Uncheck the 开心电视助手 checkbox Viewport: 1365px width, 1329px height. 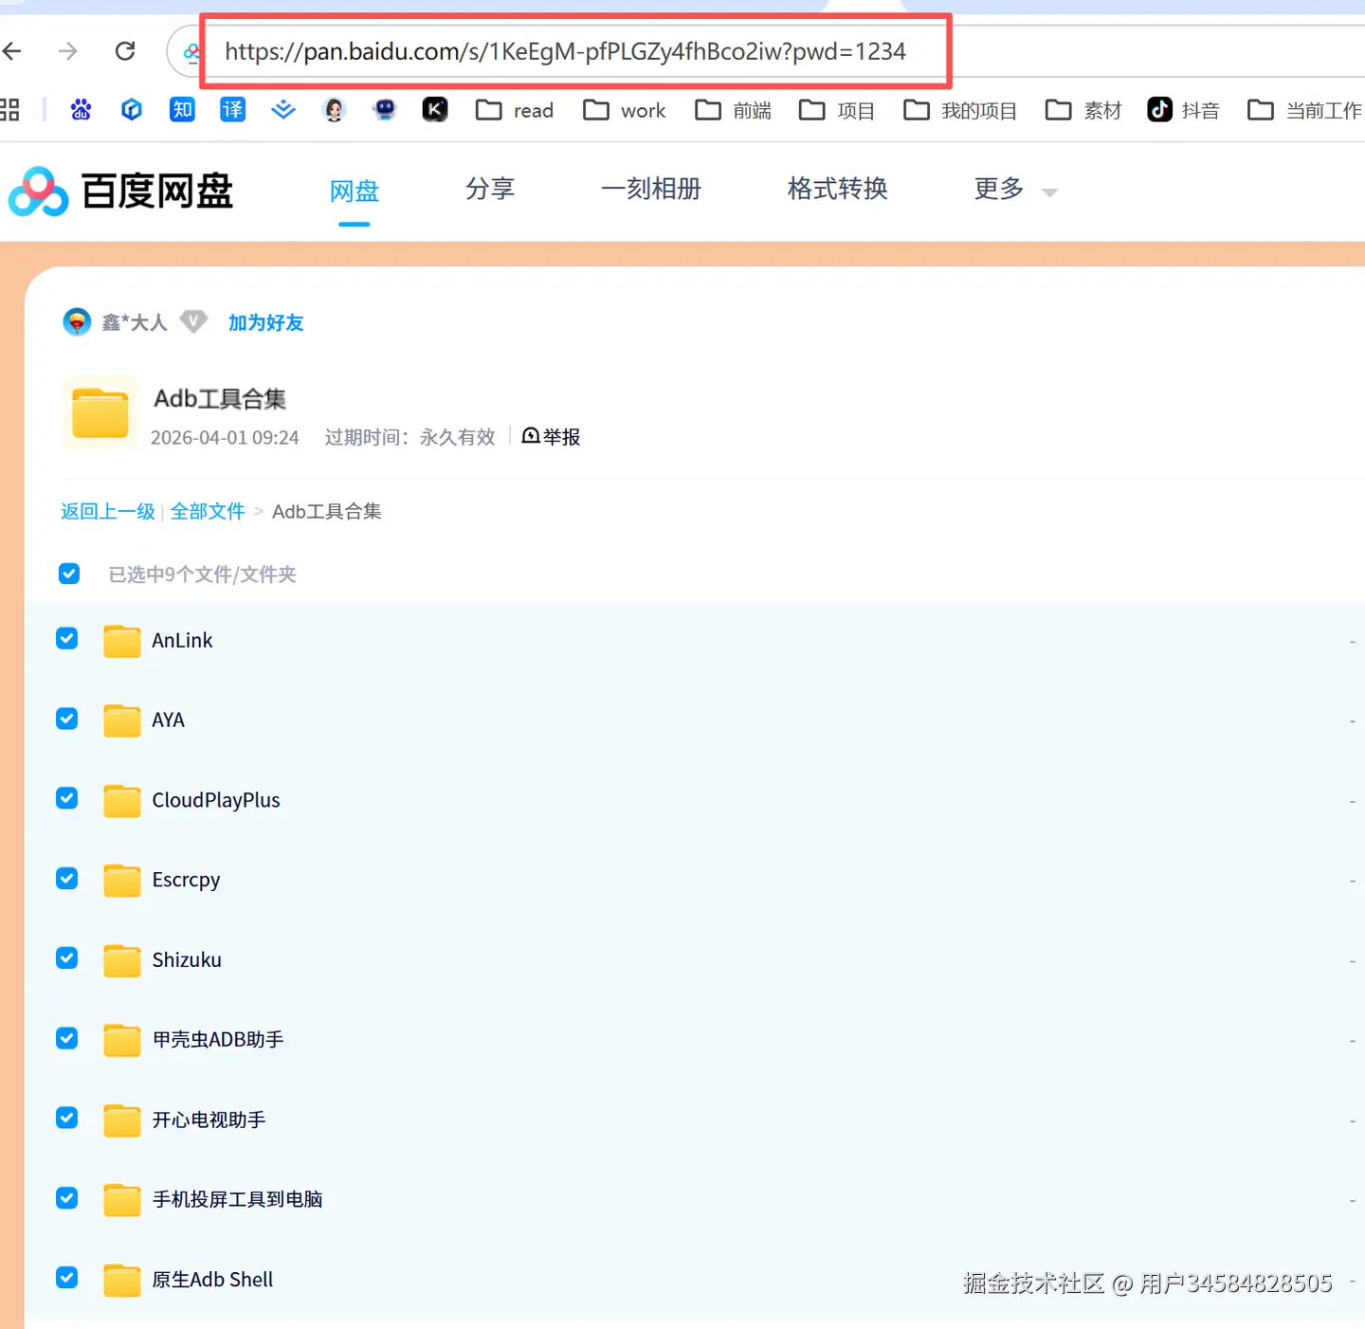point(66,1118)
